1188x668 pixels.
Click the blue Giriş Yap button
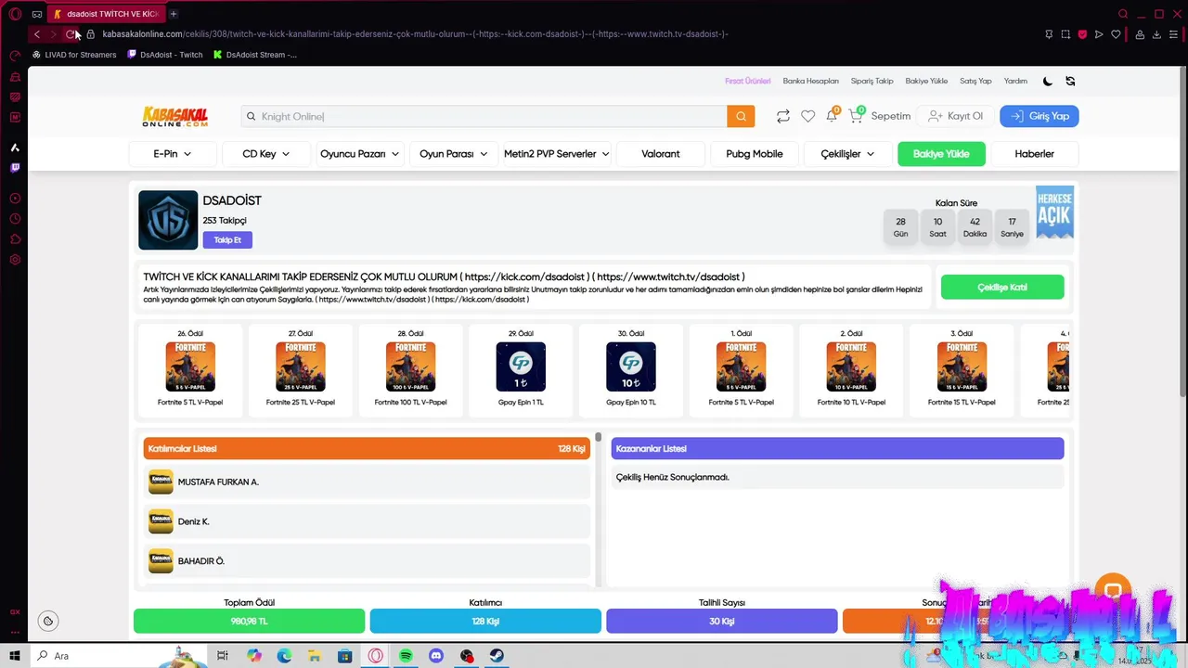coord(1039,116)
